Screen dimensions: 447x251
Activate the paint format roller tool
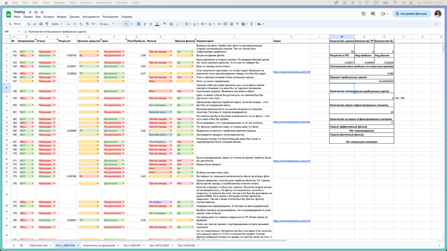pos(47,24)
